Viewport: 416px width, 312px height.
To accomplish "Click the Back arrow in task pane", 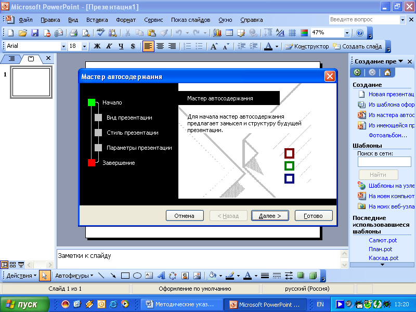I will coord(357,72).
